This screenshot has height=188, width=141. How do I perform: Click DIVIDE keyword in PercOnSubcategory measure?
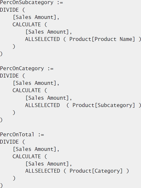[x=9, y=10]
